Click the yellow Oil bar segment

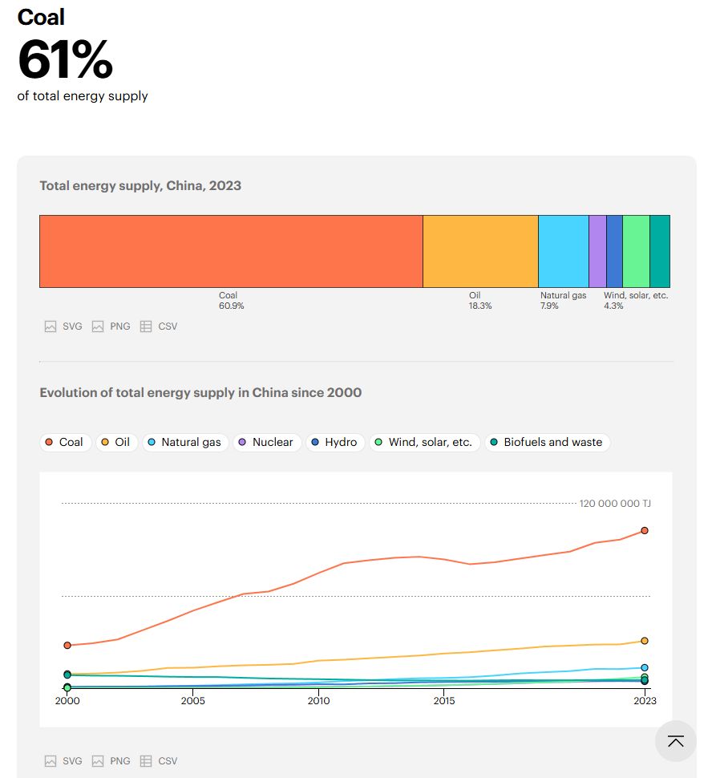[x=480, y=251]
